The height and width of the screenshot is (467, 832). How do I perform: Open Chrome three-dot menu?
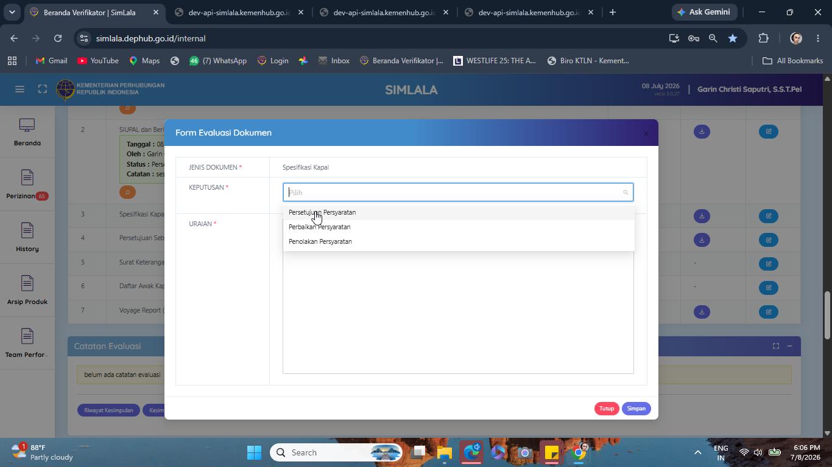tap(818, 38)
